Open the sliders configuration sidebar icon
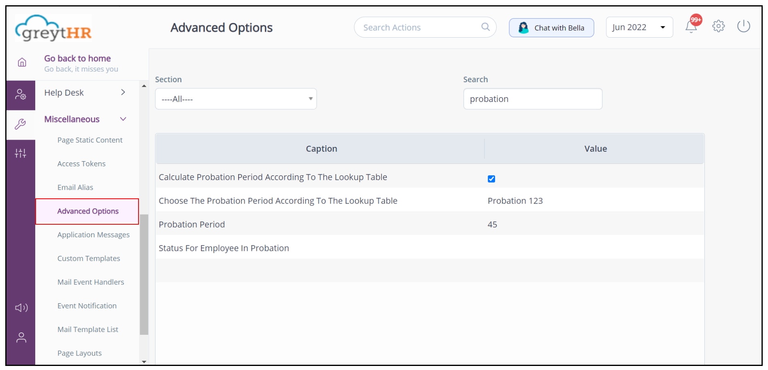This screenshot has width=768, height=370. click(x=21, y=153)
